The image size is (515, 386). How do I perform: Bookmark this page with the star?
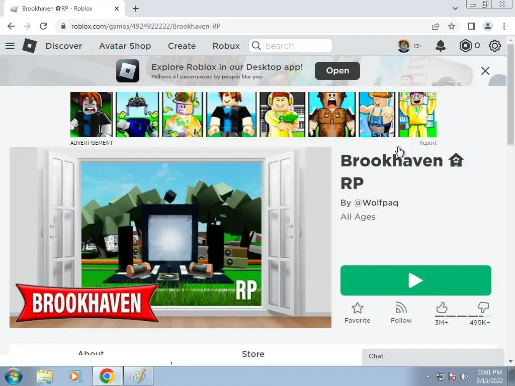(x=452, y=26)
